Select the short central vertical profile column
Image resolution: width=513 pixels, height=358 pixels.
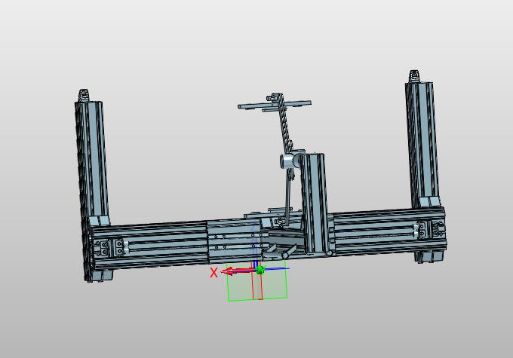[313, 203]
